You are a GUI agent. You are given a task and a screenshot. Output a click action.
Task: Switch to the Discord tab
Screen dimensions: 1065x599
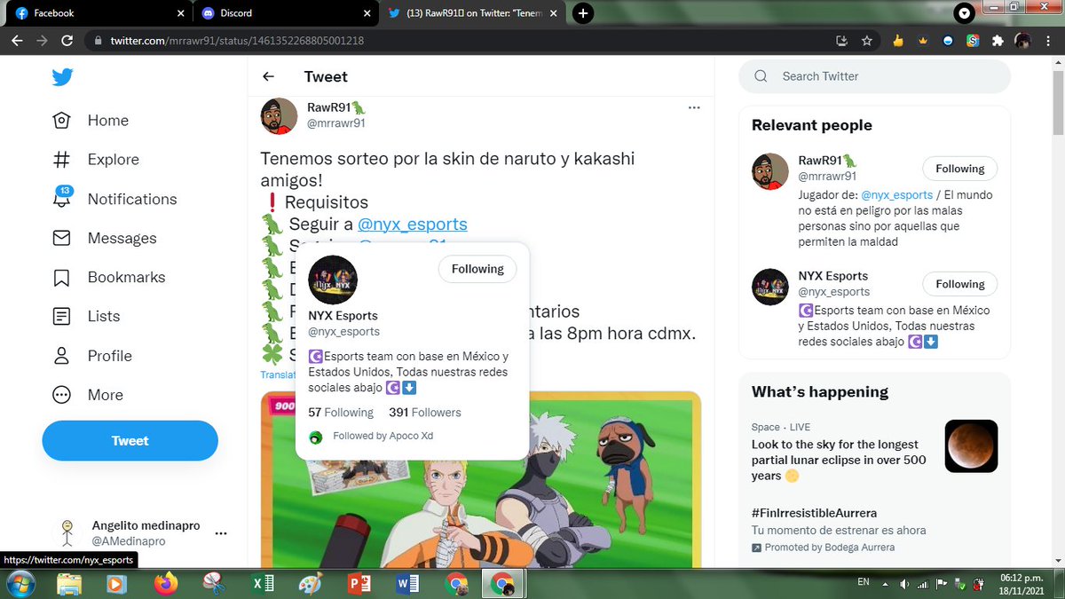(x=284, y=13)
